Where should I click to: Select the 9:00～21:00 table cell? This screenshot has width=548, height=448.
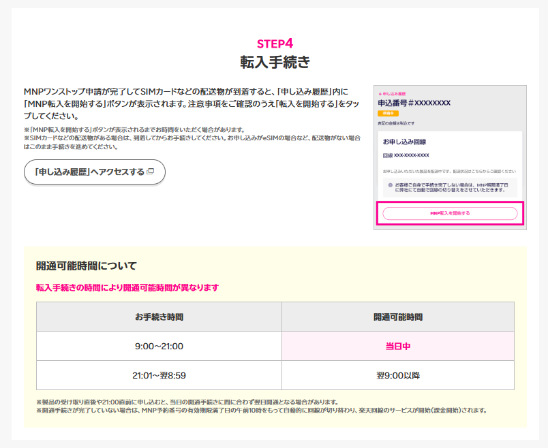click(159, 346)
